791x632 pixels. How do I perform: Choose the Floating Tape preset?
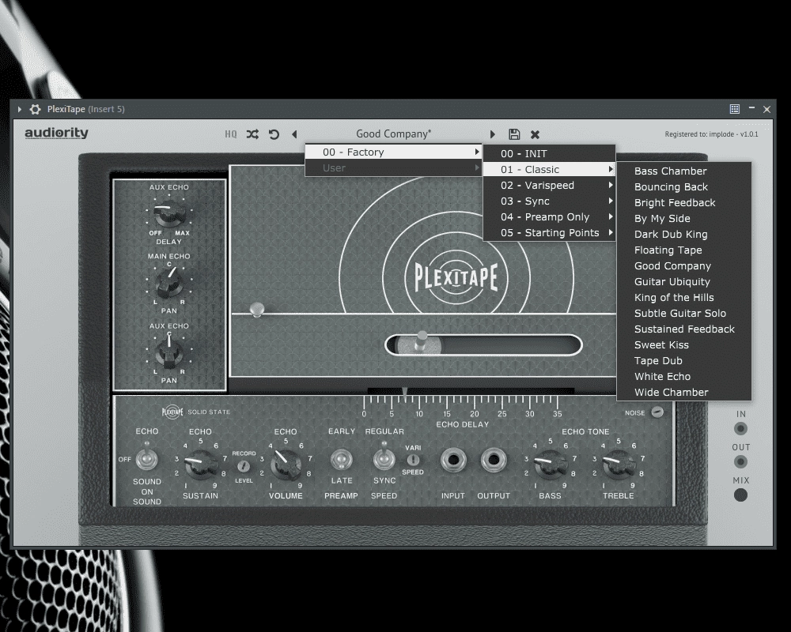684,250
